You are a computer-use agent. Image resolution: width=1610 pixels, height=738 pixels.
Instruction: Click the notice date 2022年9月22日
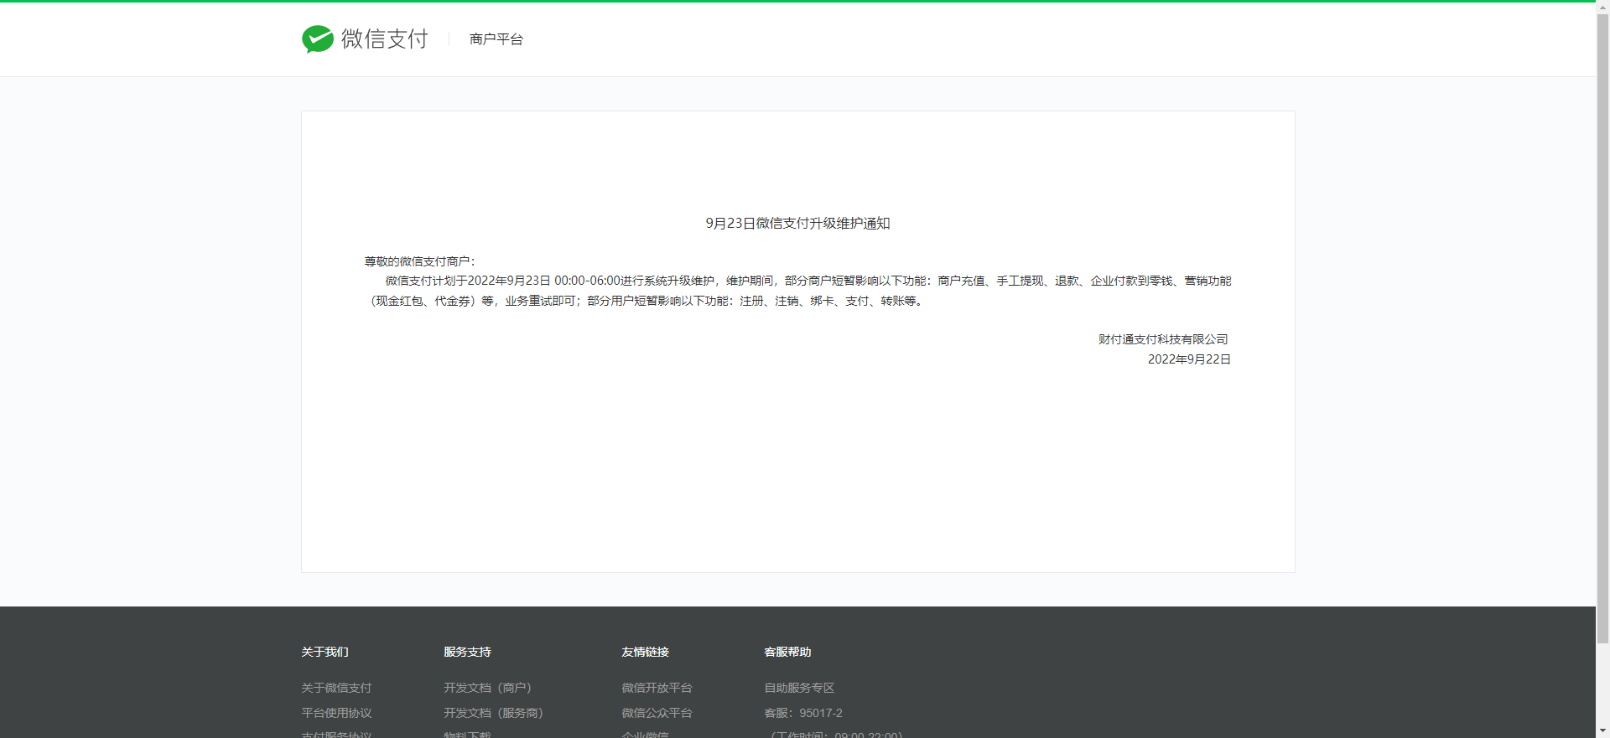click(1189, 359)
